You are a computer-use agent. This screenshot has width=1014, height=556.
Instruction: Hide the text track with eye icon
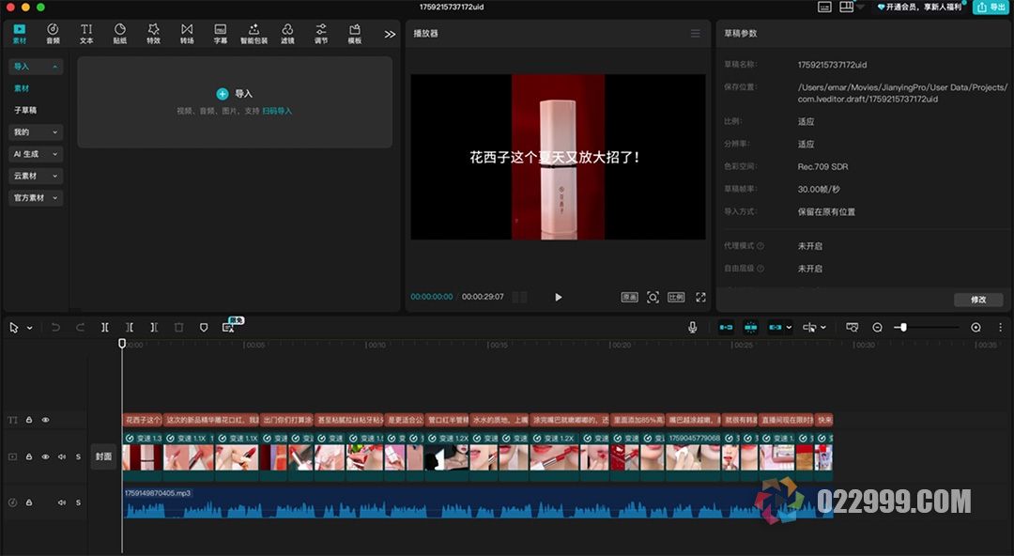click(x=45, y=420)
